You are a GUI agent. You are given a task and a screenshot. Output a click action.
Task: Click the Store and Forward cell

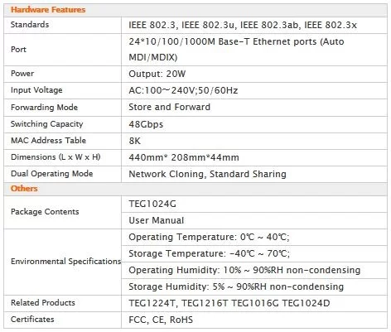[x=254, y=108]
